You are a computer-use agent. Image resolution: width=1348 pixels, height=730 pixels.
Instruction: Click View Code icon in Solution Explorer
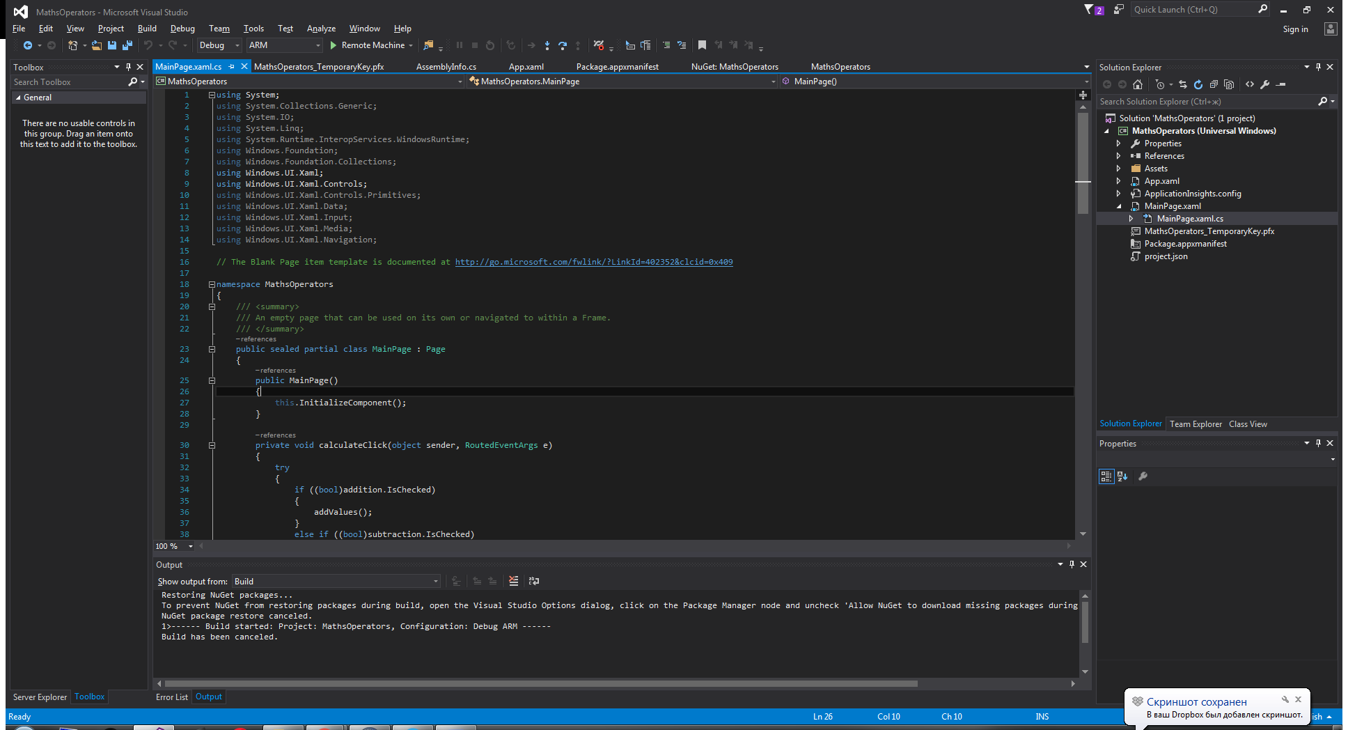pos(1250,84)
